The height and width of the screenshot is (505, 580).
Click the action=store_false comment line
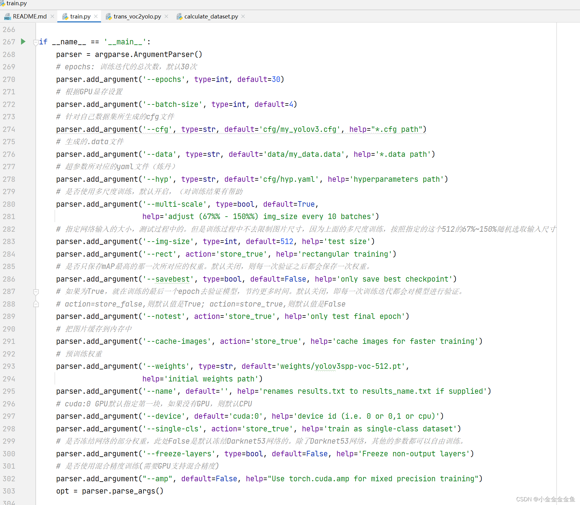coord(201,304)
